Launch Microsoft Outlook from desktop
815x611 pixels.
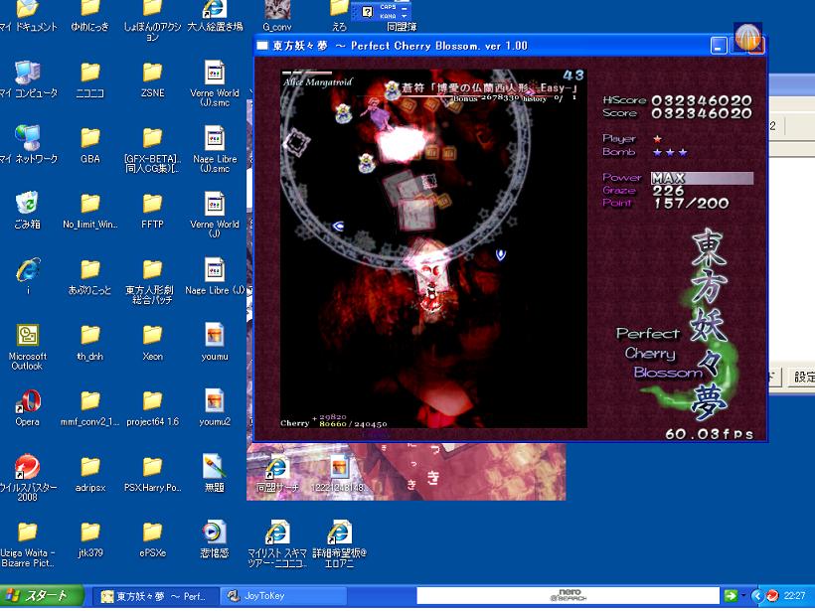point(27,347)
